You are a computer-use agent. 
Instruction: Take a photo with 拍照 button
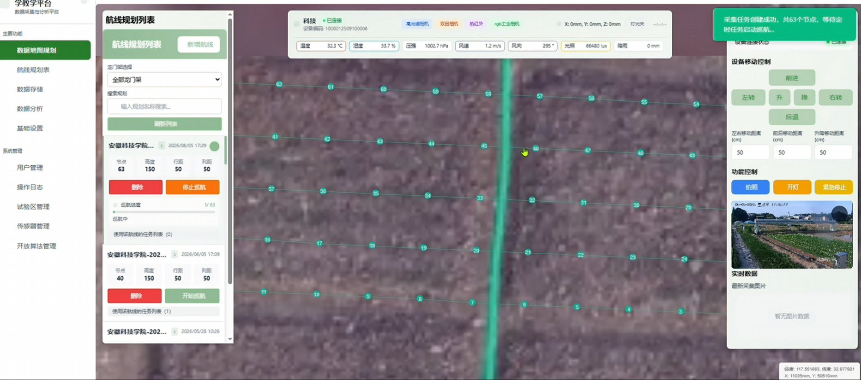[751, 187]
